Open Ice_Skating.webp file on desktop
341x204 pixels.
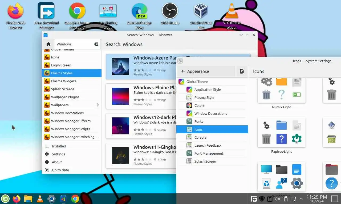click(108, 16)
